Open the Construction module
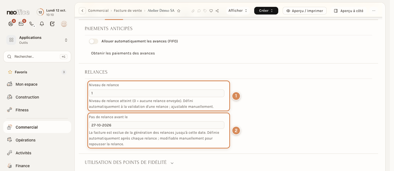 [x=37, y=97]
